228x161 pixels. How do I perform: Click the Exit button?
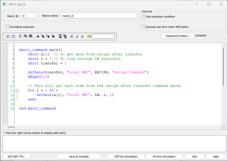(x=195, y=156)
